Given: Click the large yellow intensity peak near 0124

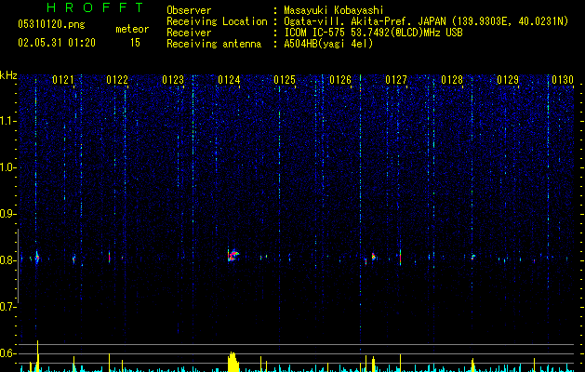Looking at the screenshot, I should (x=233, y=362).
